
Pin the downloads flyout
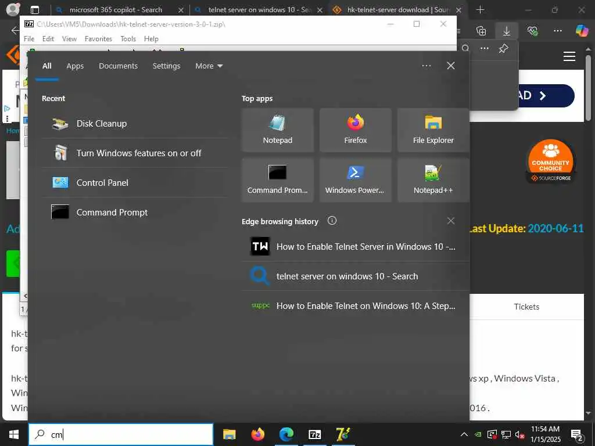coord(504,49)
